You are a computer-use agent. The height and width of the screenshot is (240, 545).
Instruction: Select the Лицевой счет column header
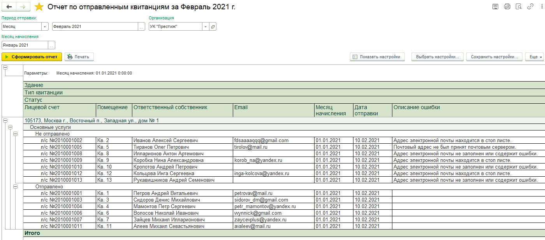60,110
